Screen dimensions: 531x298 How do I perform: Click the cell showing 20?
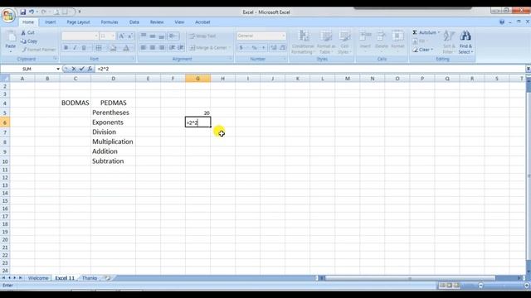tap(197, 113)
